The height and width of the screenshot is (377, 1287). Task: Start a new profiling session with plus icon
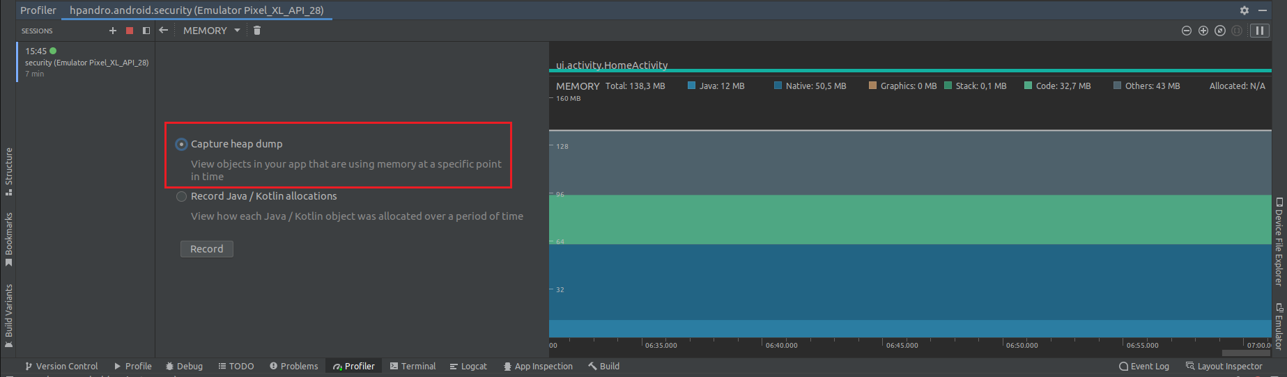pyautogui.click(x=113, y=31)
